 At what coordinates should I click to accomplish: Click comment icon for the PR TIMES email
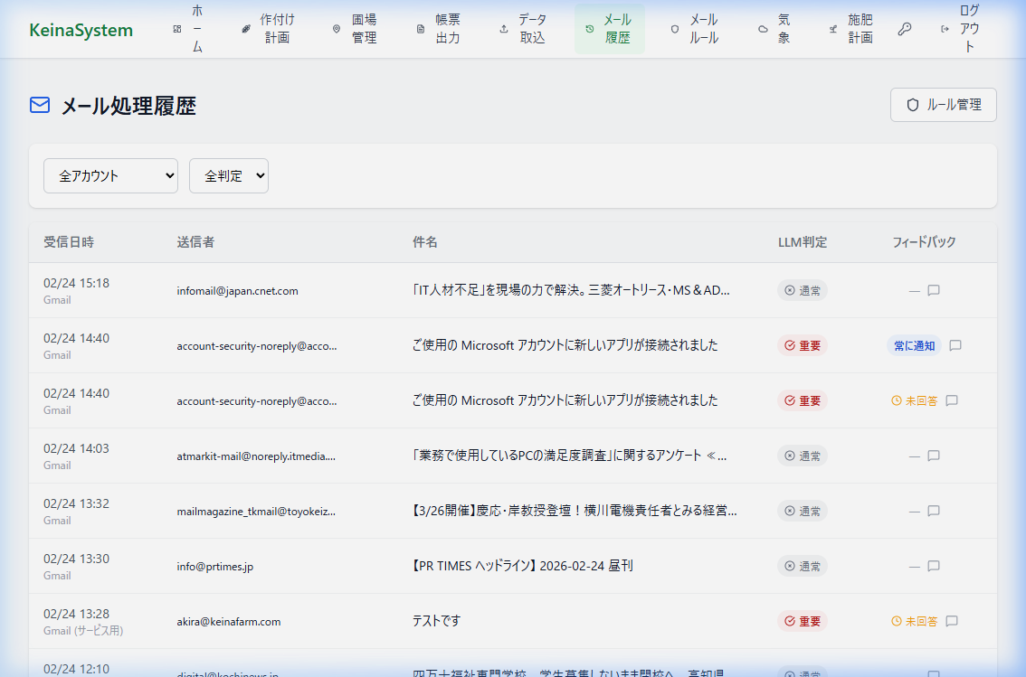coord(934,566)
